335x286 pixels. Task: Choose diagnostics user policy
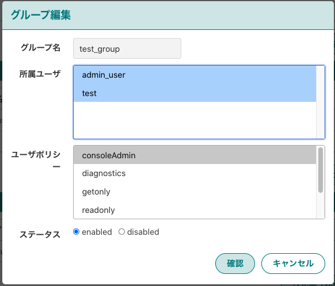tap(195, 173)
